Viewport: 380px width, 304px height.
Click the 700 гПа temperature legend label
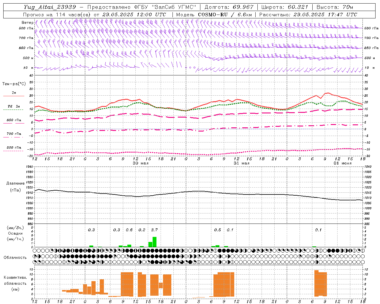tap(14, 134)
